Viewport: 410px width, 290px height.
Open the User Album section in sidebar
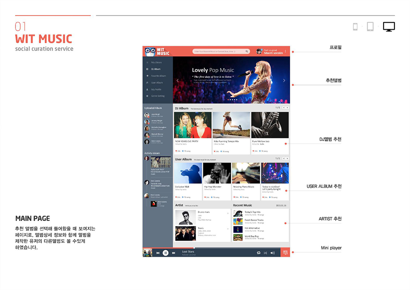click(x=147, y=82)
